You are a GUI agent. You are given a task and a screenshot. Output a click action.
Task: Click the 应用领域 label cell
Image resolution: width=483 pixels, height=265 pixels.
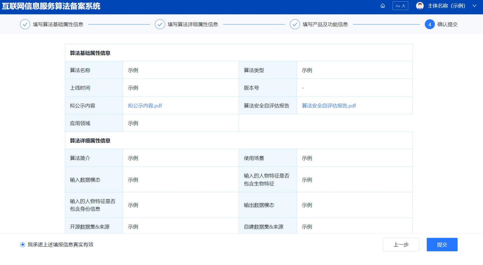tap(94, 123)
